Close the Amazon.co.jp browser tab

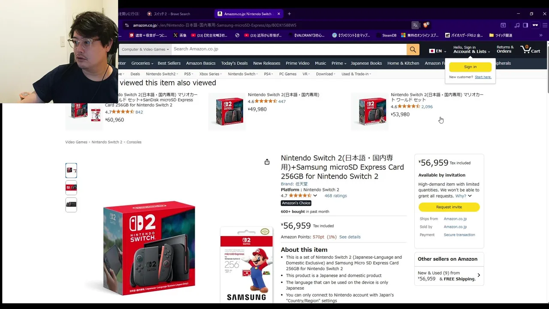click(x=279, y=14)
